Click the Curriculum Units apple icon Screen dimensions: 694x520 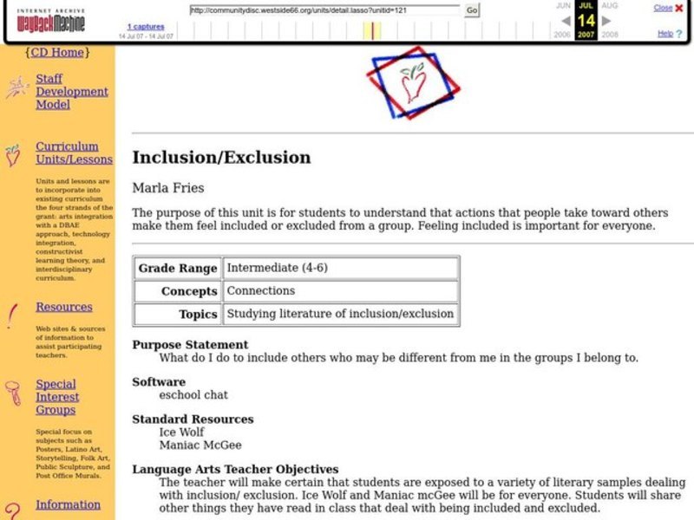[x=12, y=155]
